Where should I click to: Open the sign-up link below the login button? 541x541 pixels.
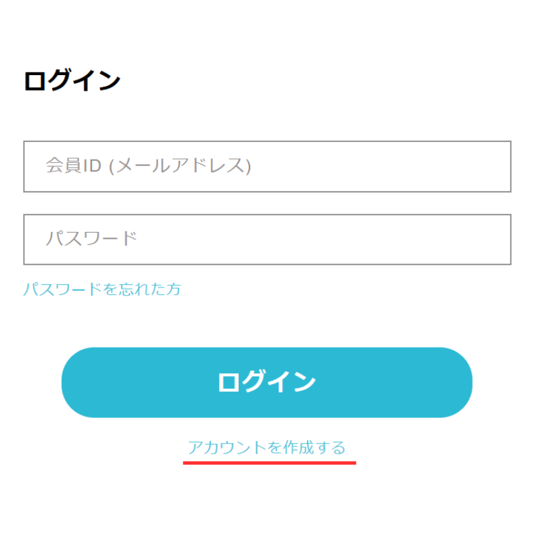pyautogui.click(x=266, y=448)
